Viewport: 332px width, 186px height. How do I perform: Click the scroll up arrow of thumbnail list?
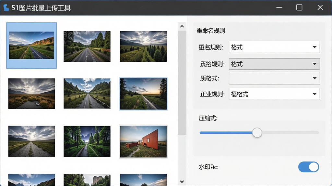click(182, 26)
